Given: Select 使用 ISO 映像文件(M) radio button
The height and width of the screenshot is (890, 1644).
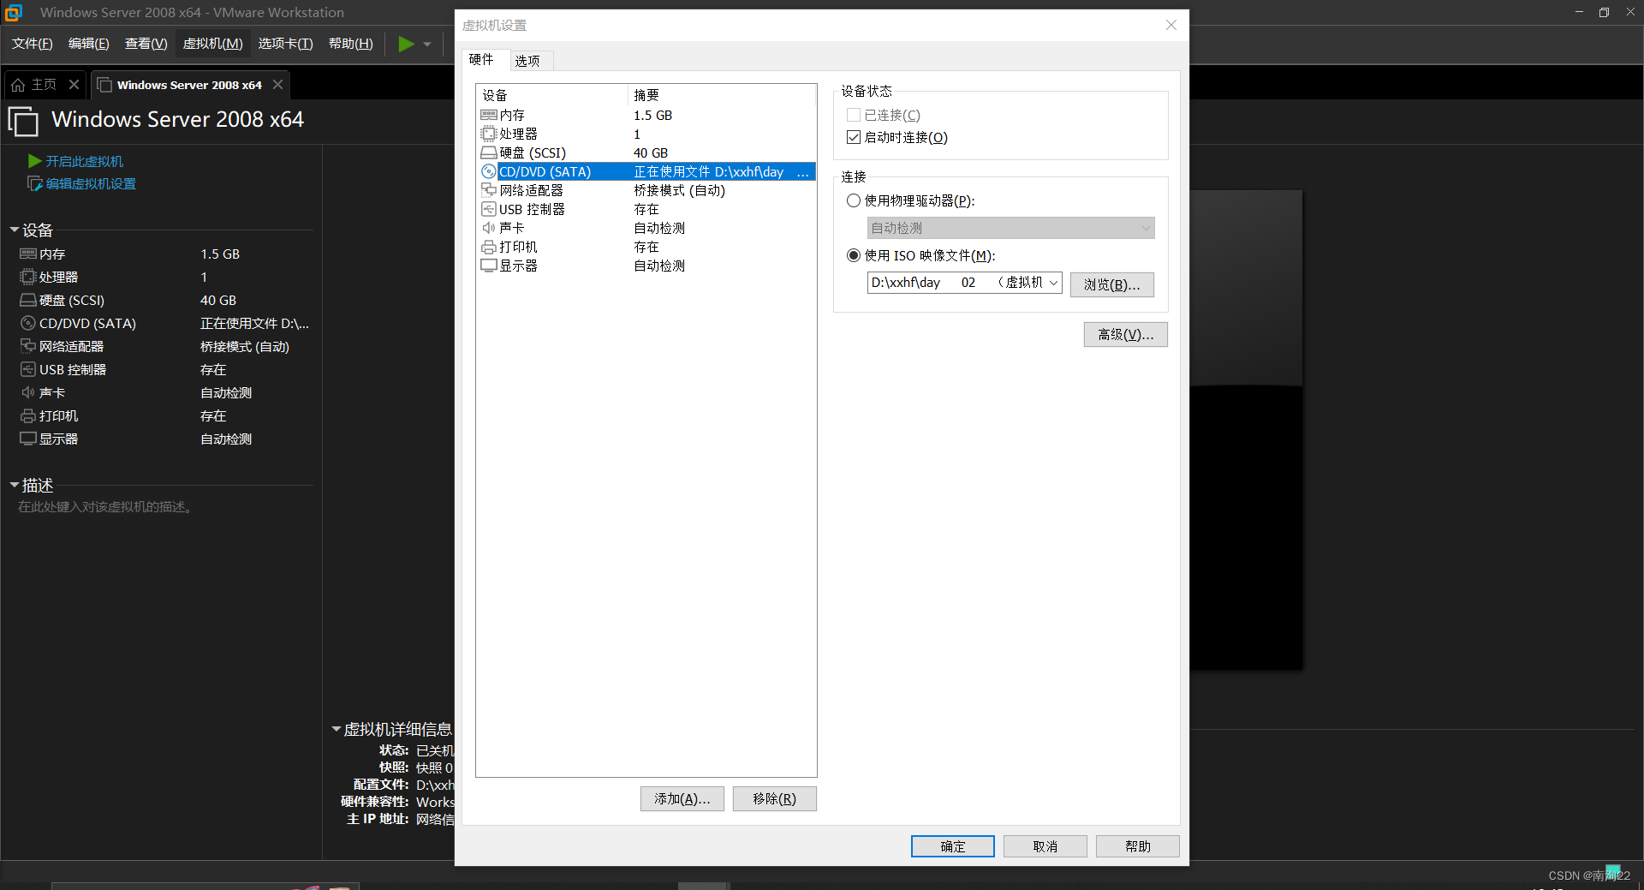Looking at the screenshot, I should 853,255.
